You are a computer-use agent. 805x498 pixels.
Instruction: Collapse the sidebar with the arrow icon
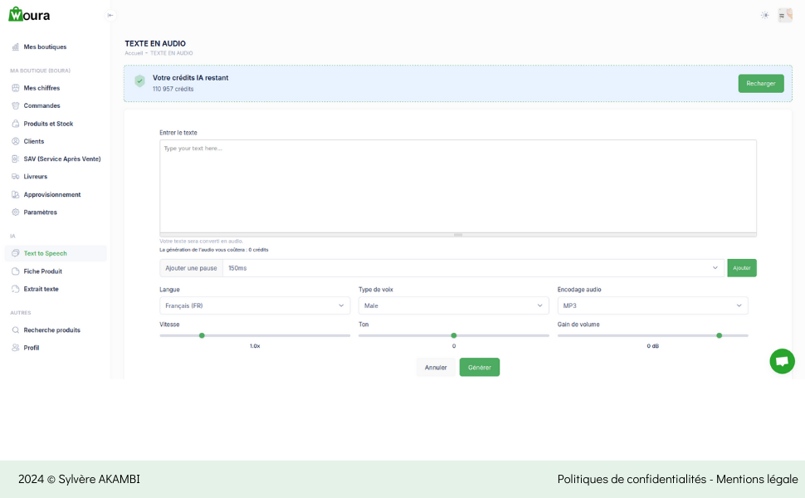pos(110,15)
